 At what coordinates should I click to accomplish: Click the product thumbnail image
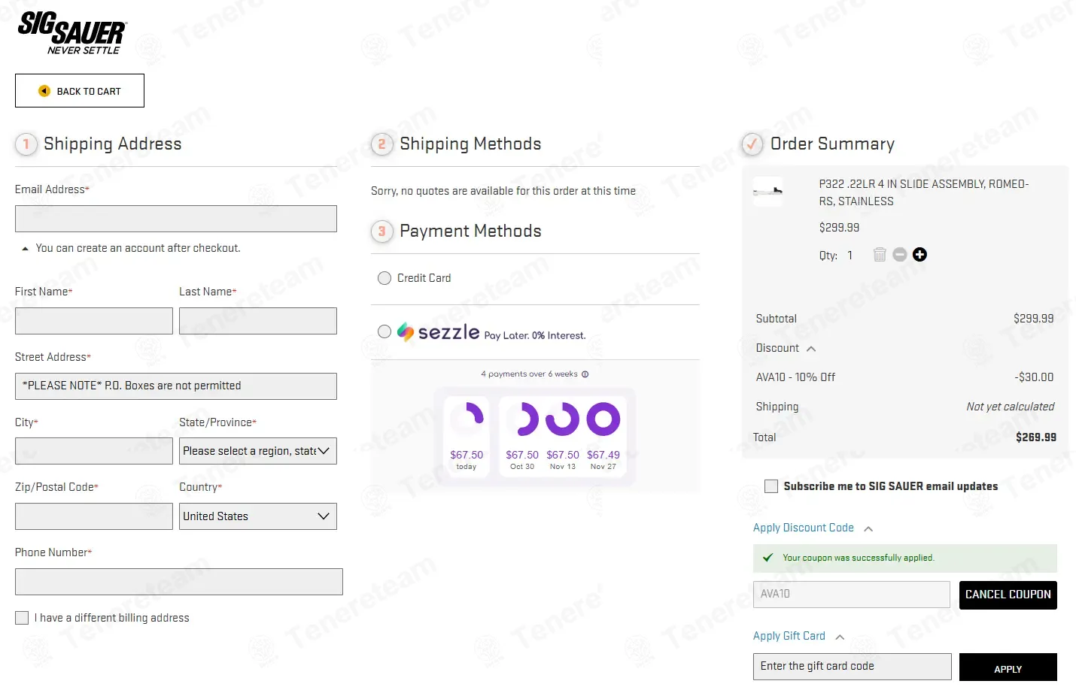point(767,192)
